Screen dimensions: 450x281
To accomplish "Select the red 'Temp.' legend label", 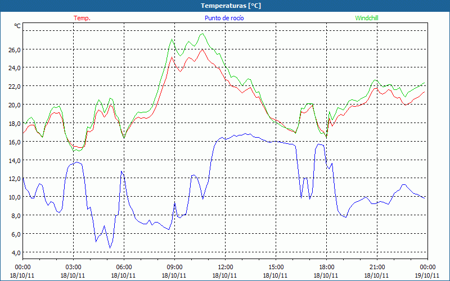I will (82, 18).
